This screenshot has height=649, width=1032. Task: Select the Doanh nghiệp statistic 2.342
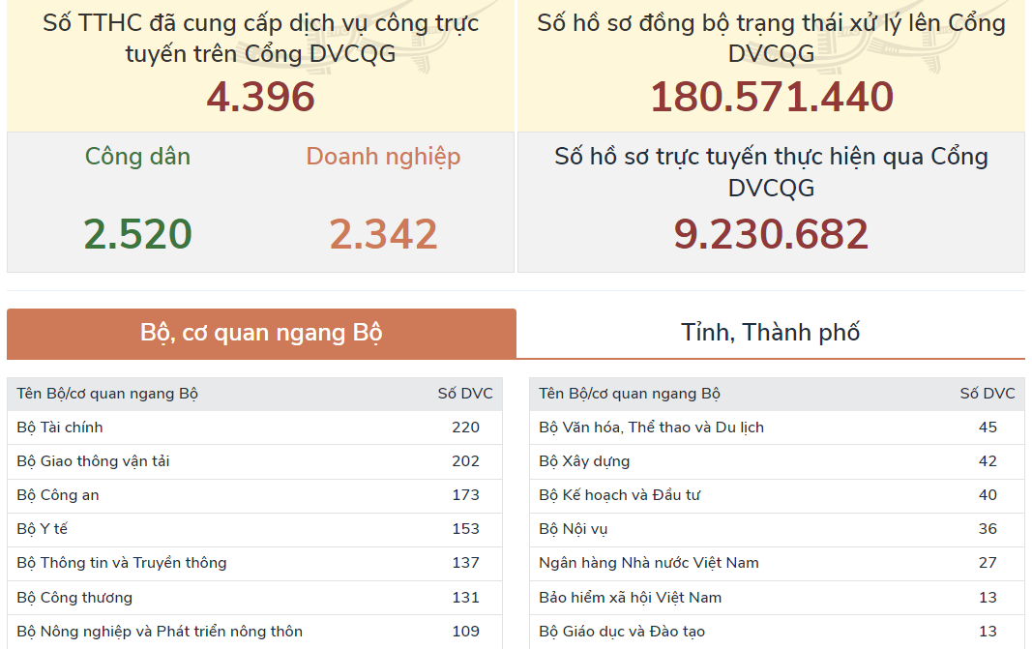(x=383, y=232)
